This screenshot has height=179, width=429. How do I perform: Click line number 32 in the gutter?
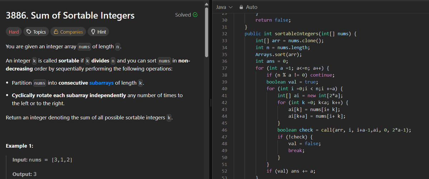click(225, 34)
